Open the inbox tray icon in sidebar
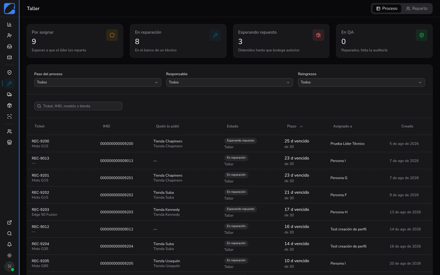The width and height of the screenshot is (440, 275). click(x=9, y=46)
